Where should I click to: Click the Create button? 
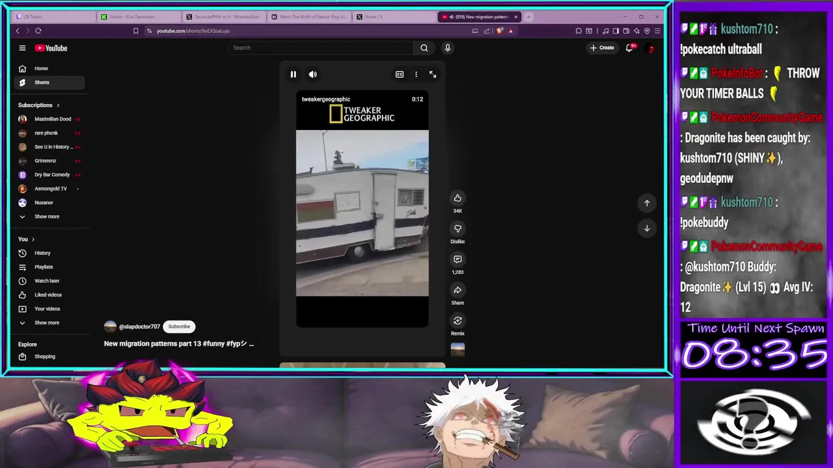click(602, 47)
